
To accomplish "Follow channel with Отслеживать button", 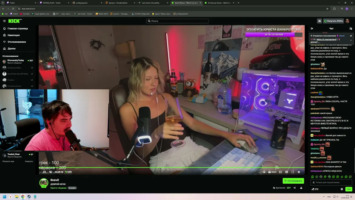I will [x=293, y=181].
